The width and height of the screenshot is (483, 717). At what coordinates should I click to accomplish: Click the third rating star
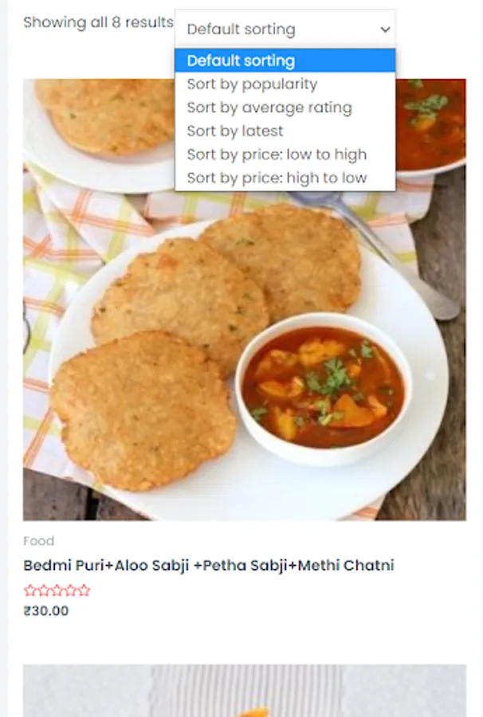[57, 590]
